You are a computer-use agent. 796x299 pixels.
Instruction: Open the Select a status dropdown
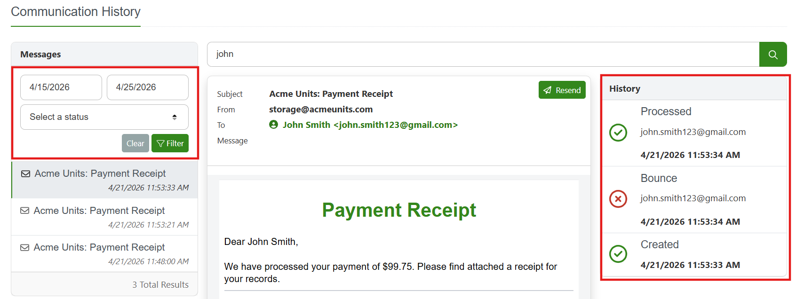click(x=104, y=117)
